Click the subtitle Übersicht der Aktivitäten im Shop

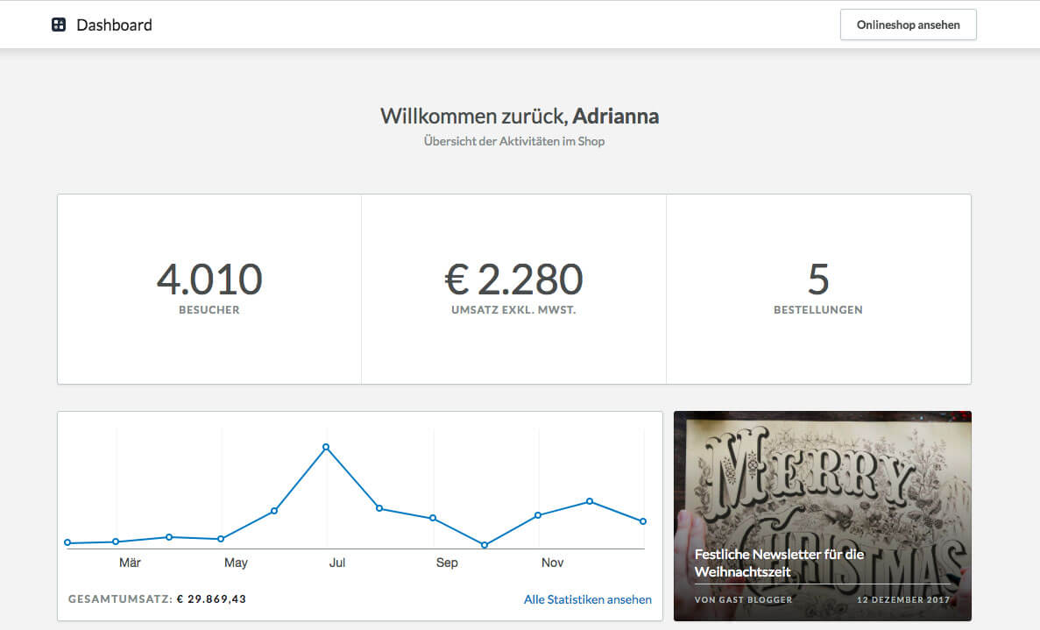[514, 141]
